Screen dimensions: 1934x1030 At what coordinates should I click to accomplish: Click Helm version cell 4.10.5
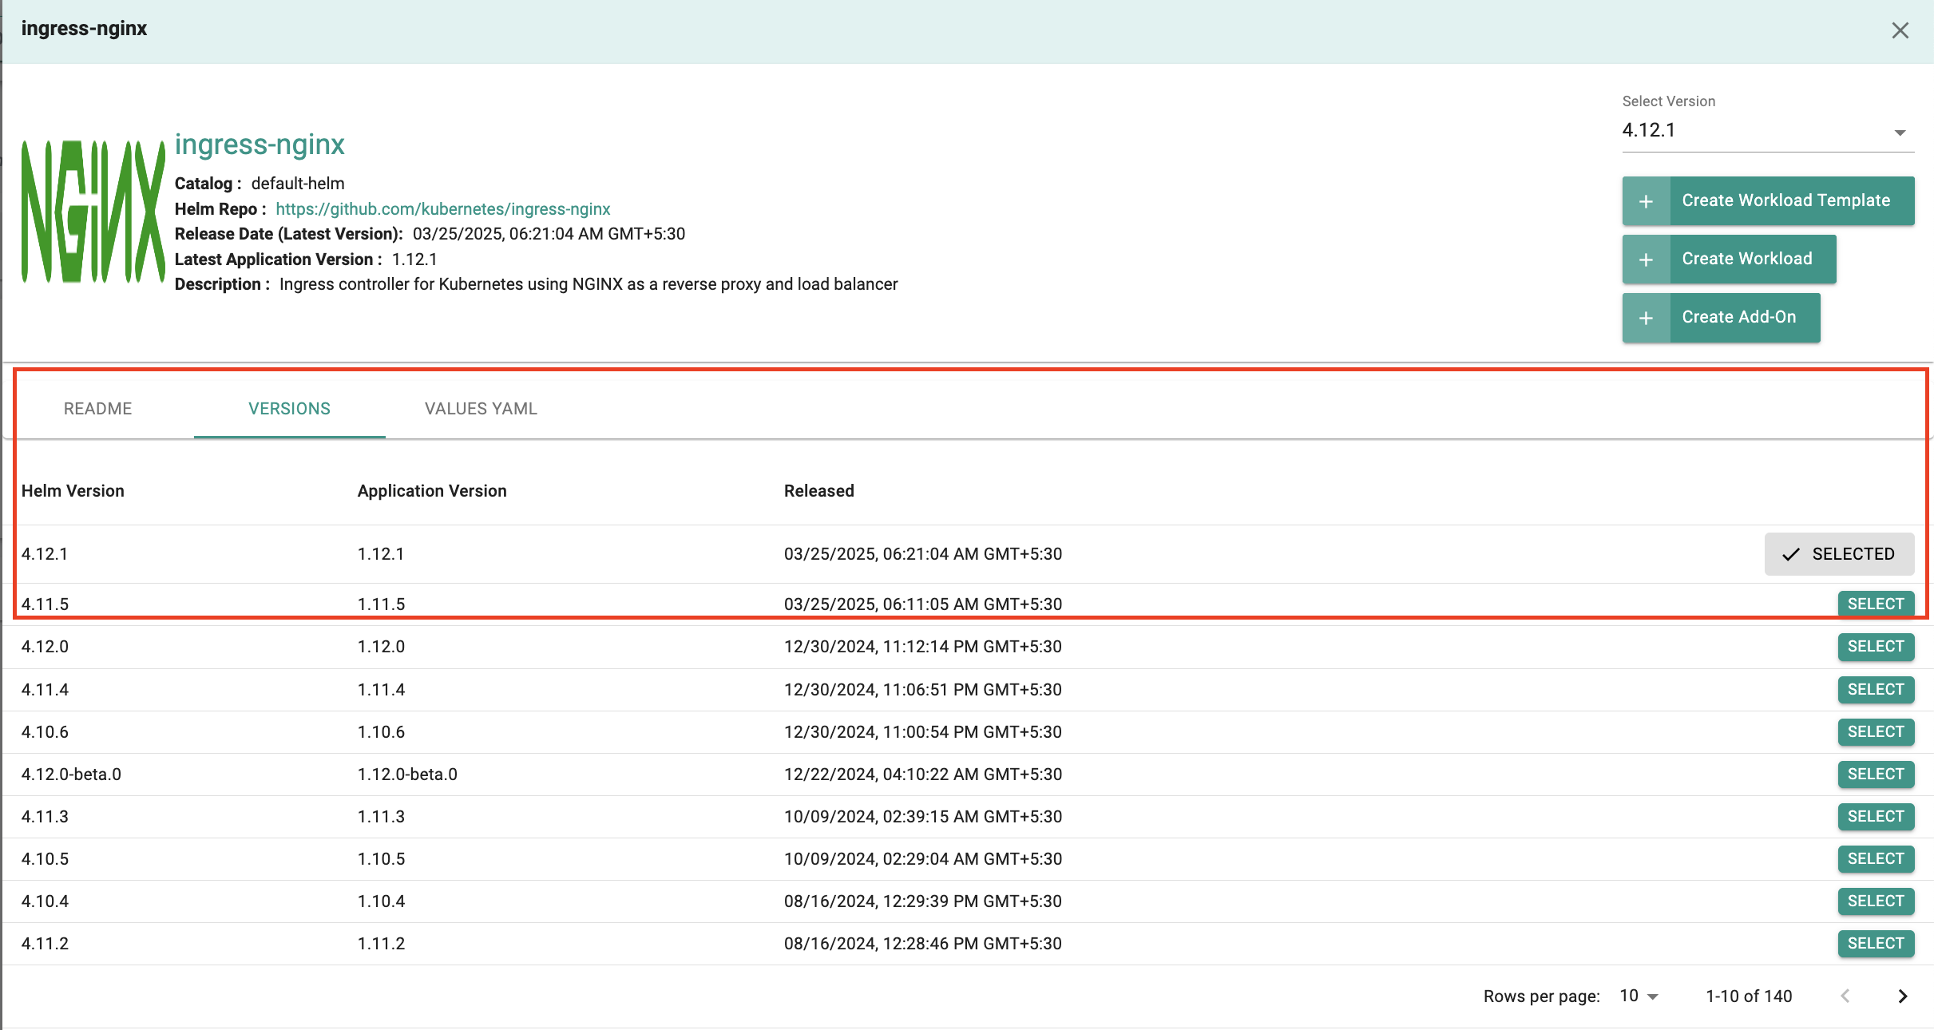pos(45,859)
